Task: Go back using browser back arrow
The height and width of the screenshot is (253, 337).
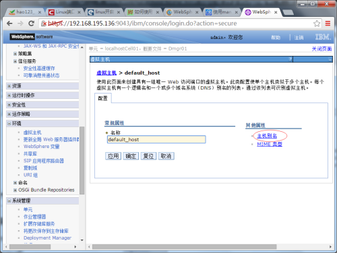Action: point(9,24)
